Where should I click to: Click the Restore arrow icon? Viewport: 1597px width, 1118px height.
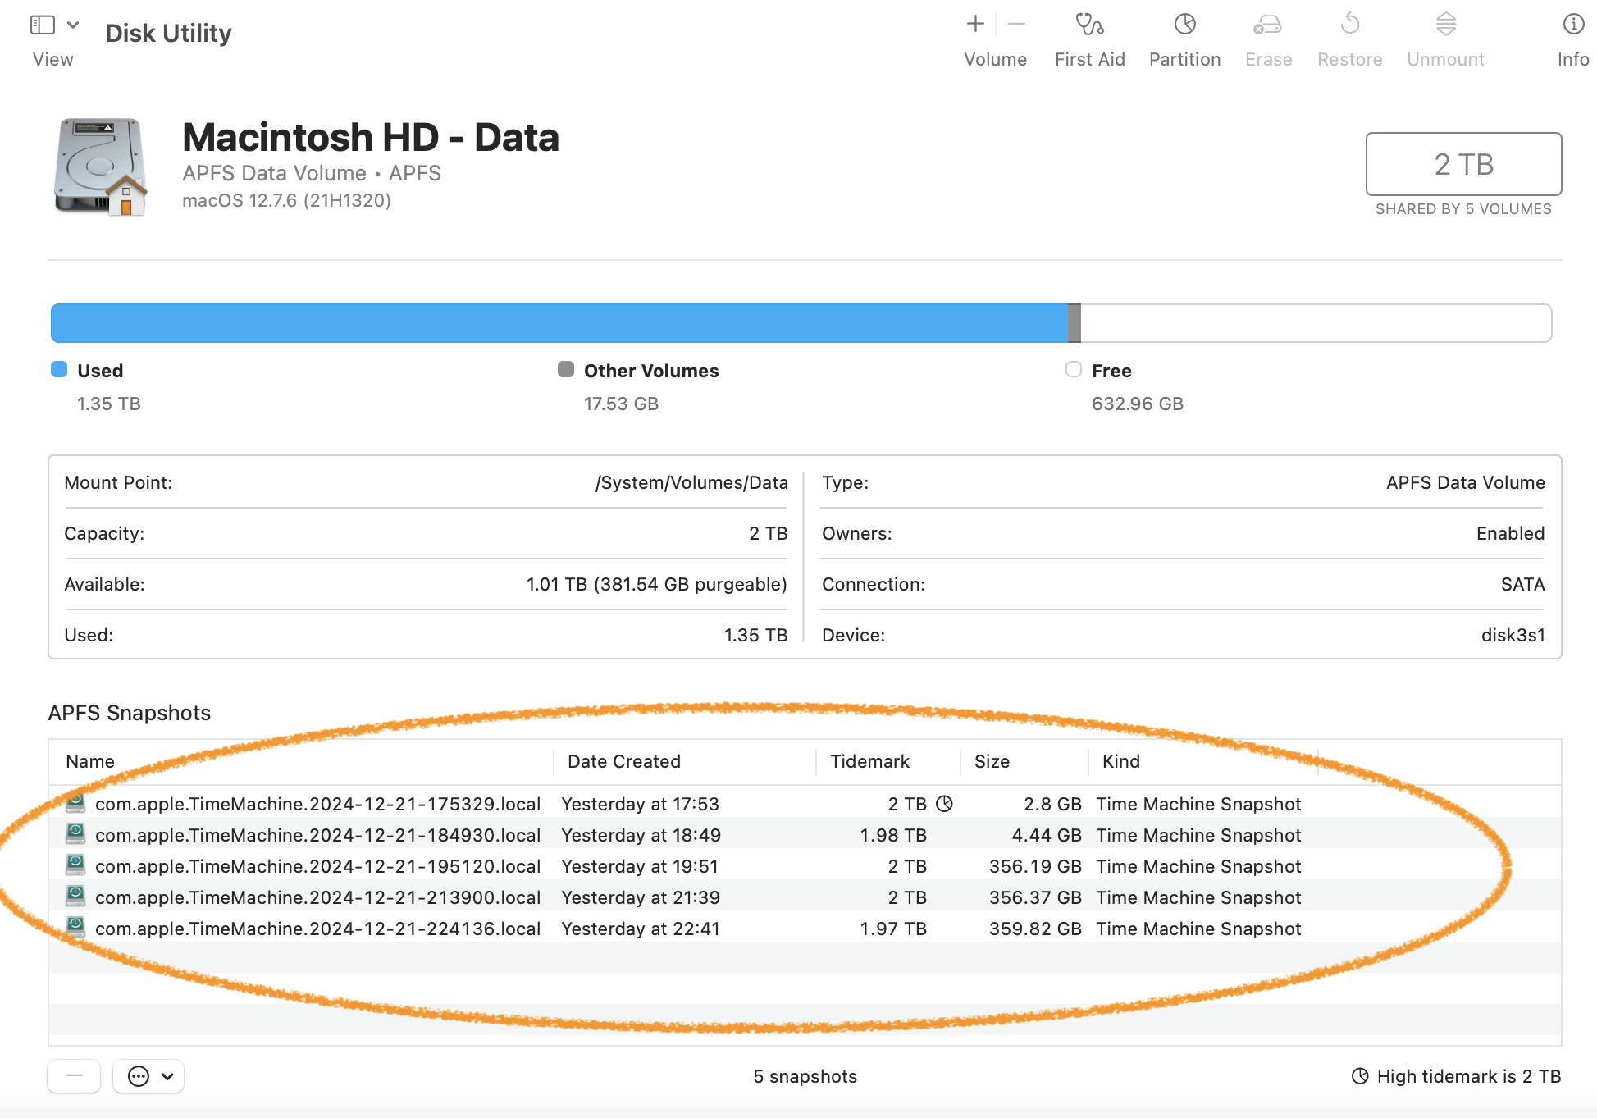1349,25
